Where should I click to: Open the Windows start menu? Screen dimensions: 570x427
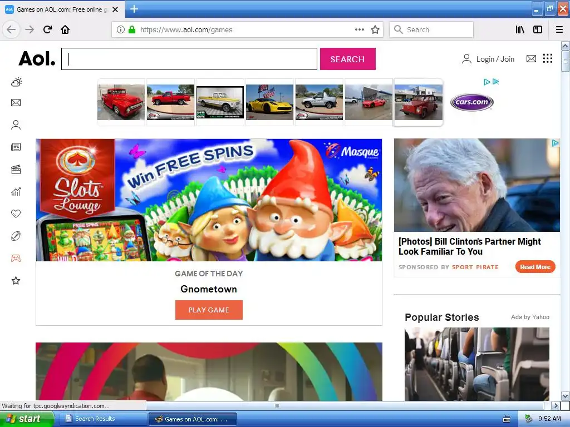click(27, 419)
